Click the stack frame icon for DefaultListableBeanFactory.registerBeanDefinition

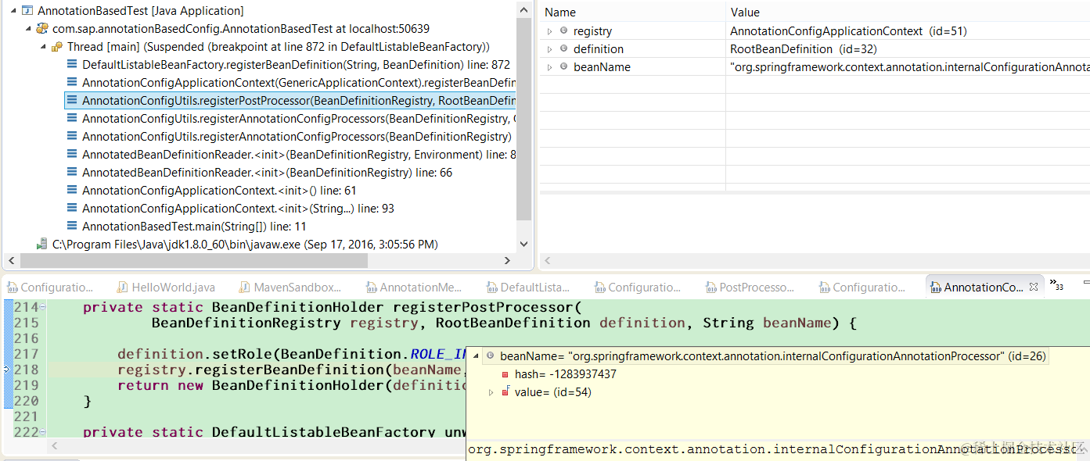coord(72,65)
